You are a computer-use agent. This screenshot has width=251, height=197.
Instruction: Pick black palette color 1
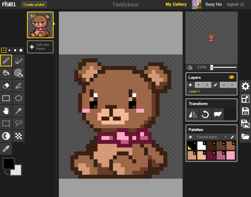click(192, 146)
